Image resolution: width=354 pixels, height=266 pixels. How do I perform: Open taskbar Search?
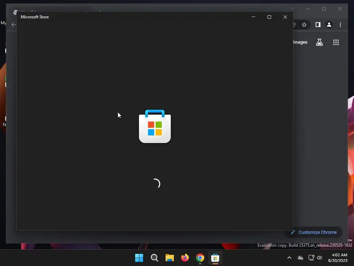click(x=155, y=258)
